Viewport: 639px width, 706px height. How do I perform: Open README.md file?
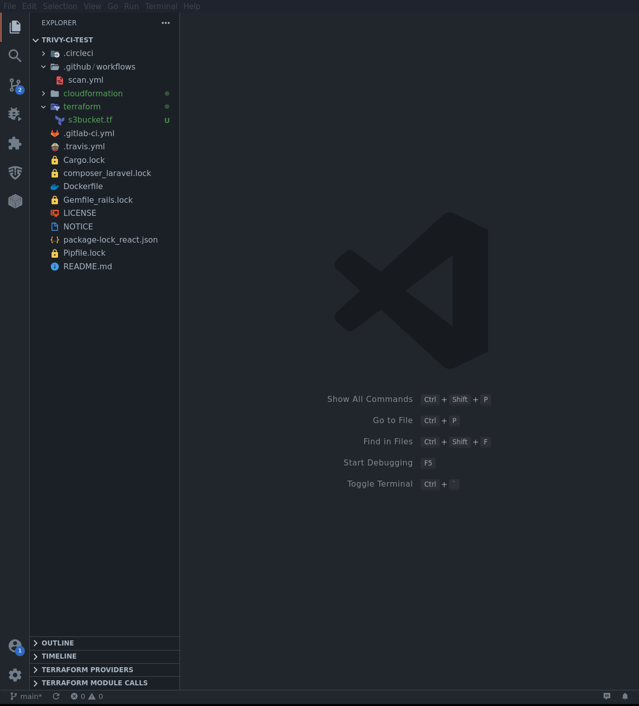pos(104,266)
